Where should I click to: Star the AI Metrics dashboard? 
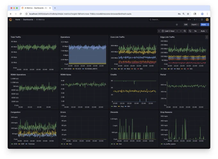coord(177,25)
